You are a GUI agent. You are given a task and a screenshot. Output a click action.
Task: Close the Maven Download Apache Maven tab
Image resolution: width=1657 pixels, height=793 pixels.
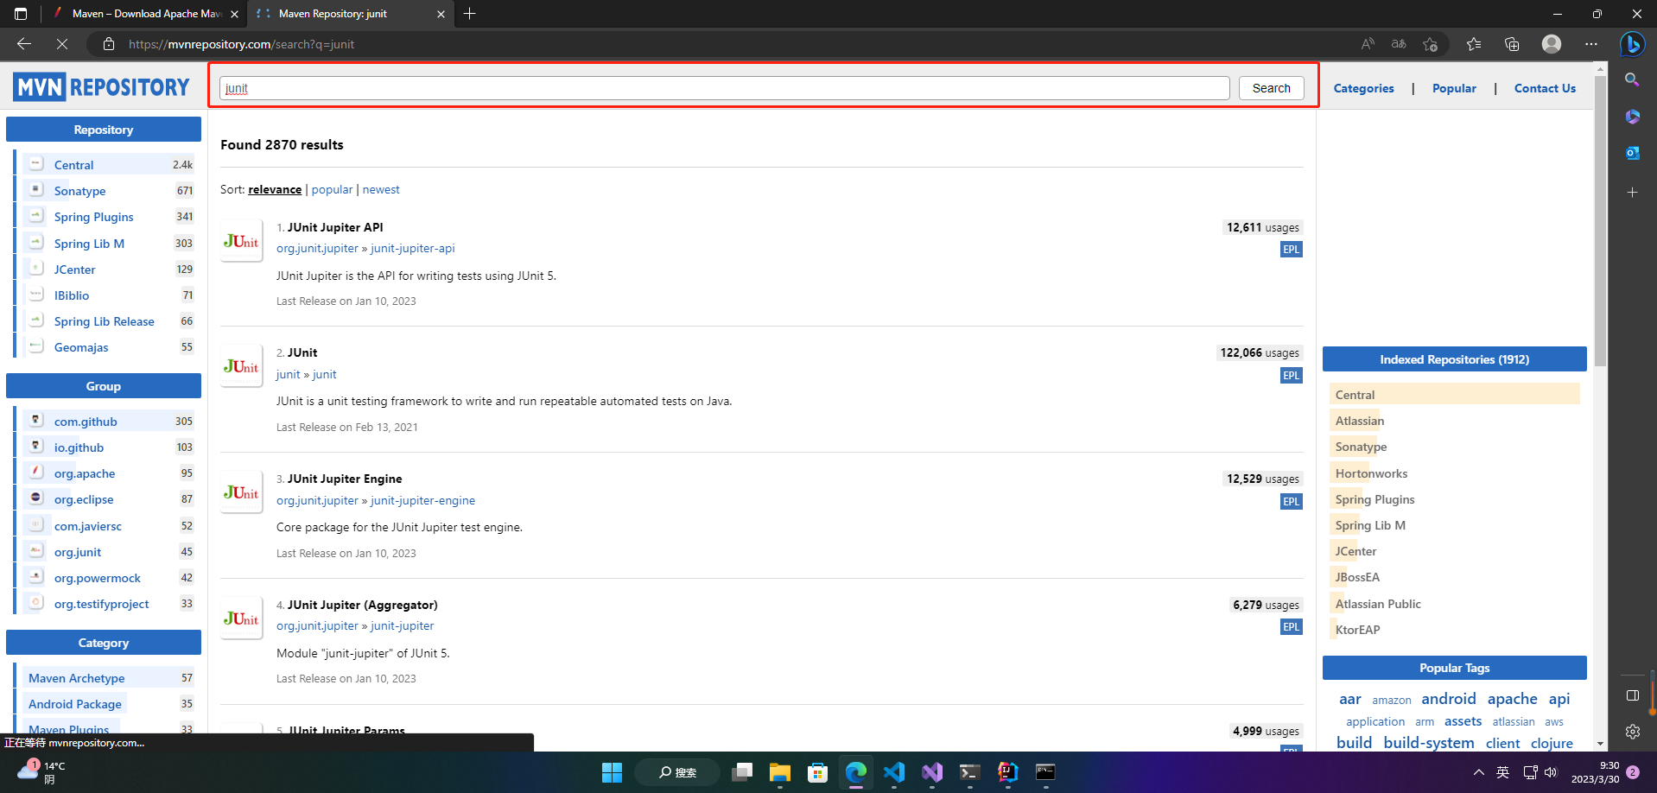[x=234, y=14]
